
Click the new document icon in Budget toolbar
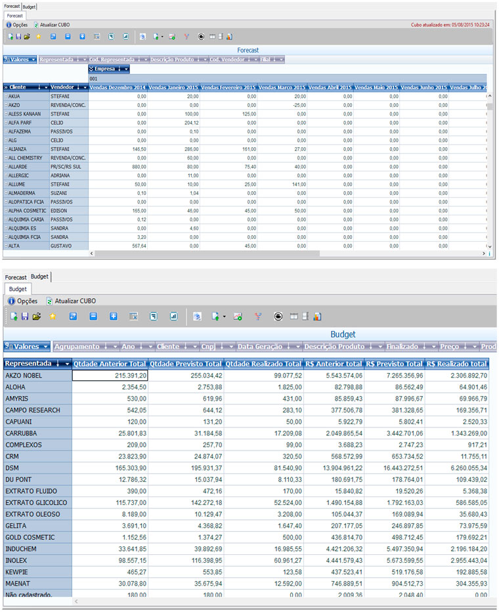pyautogui.click(x=14, y=317)
